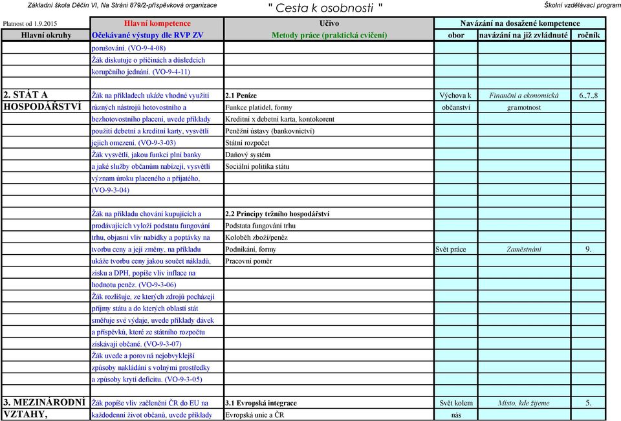Select the 'Sociální politika státu' cell
This screenshot has height=421, width=621.
tap(329, 166)
